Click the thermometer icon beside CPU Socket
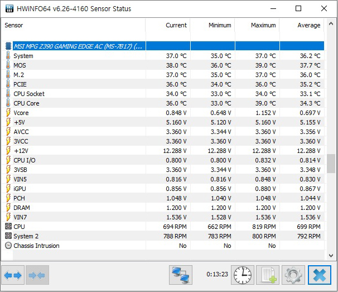The image size is (338, 292). pyautogui.click(x=8, y=94)
